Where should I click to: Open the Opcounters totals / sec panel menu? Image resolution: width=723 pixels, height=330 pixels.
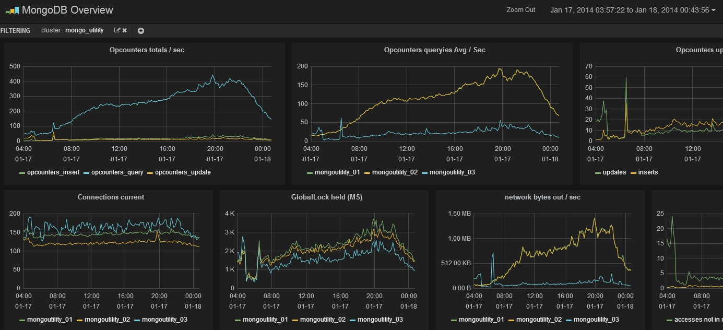147,50
